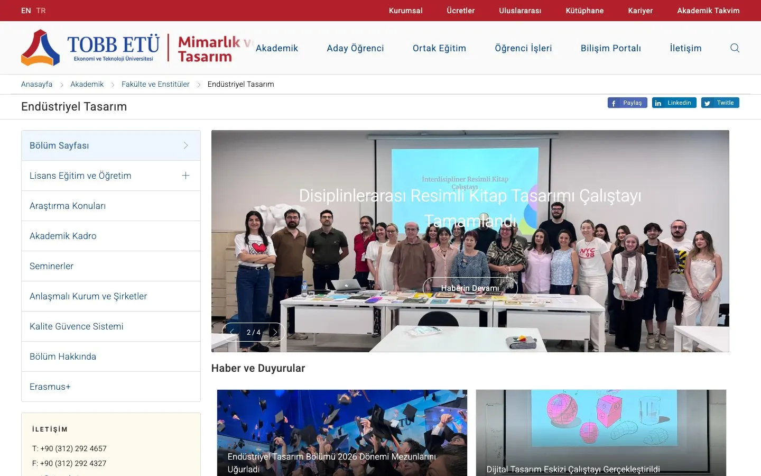Open the Kütüphane menu item

pyautogui.click(x=584, y=11)
